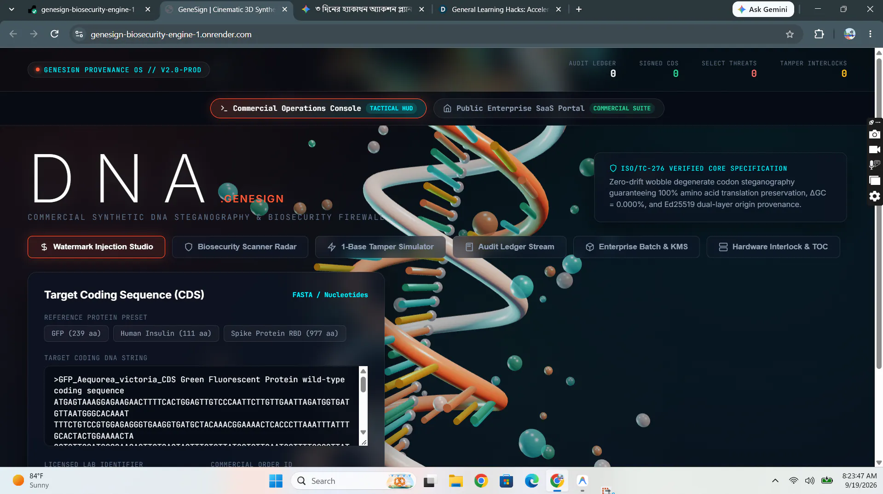Viewport: 883px width, 494px height.
Task: Open the Chrome three-dot menu
Action: pyautogui.click(x=870, y=34)
